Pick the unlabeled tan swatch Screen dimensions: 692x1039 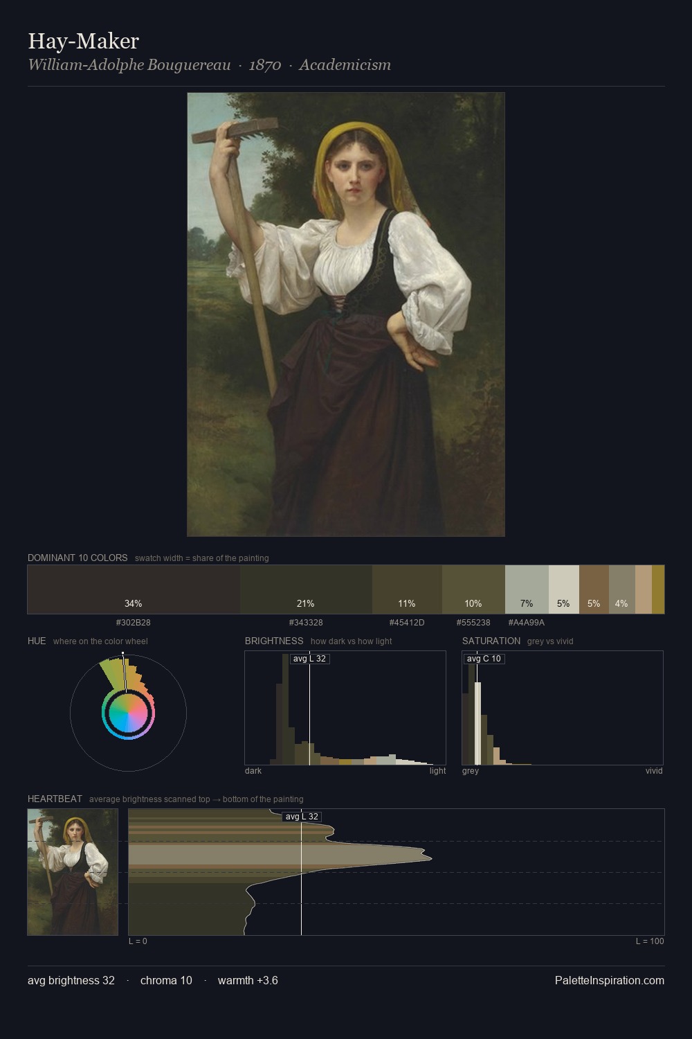coord(644,589)
